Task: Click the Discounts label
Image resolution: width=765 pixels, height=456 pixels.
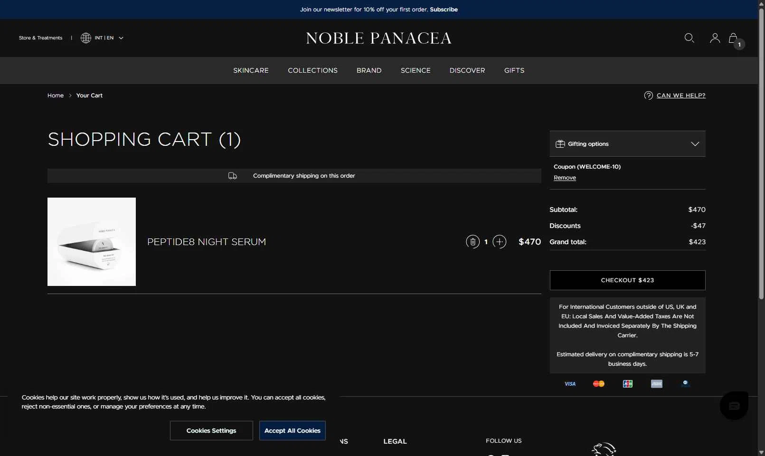Action: pos(565,226)
